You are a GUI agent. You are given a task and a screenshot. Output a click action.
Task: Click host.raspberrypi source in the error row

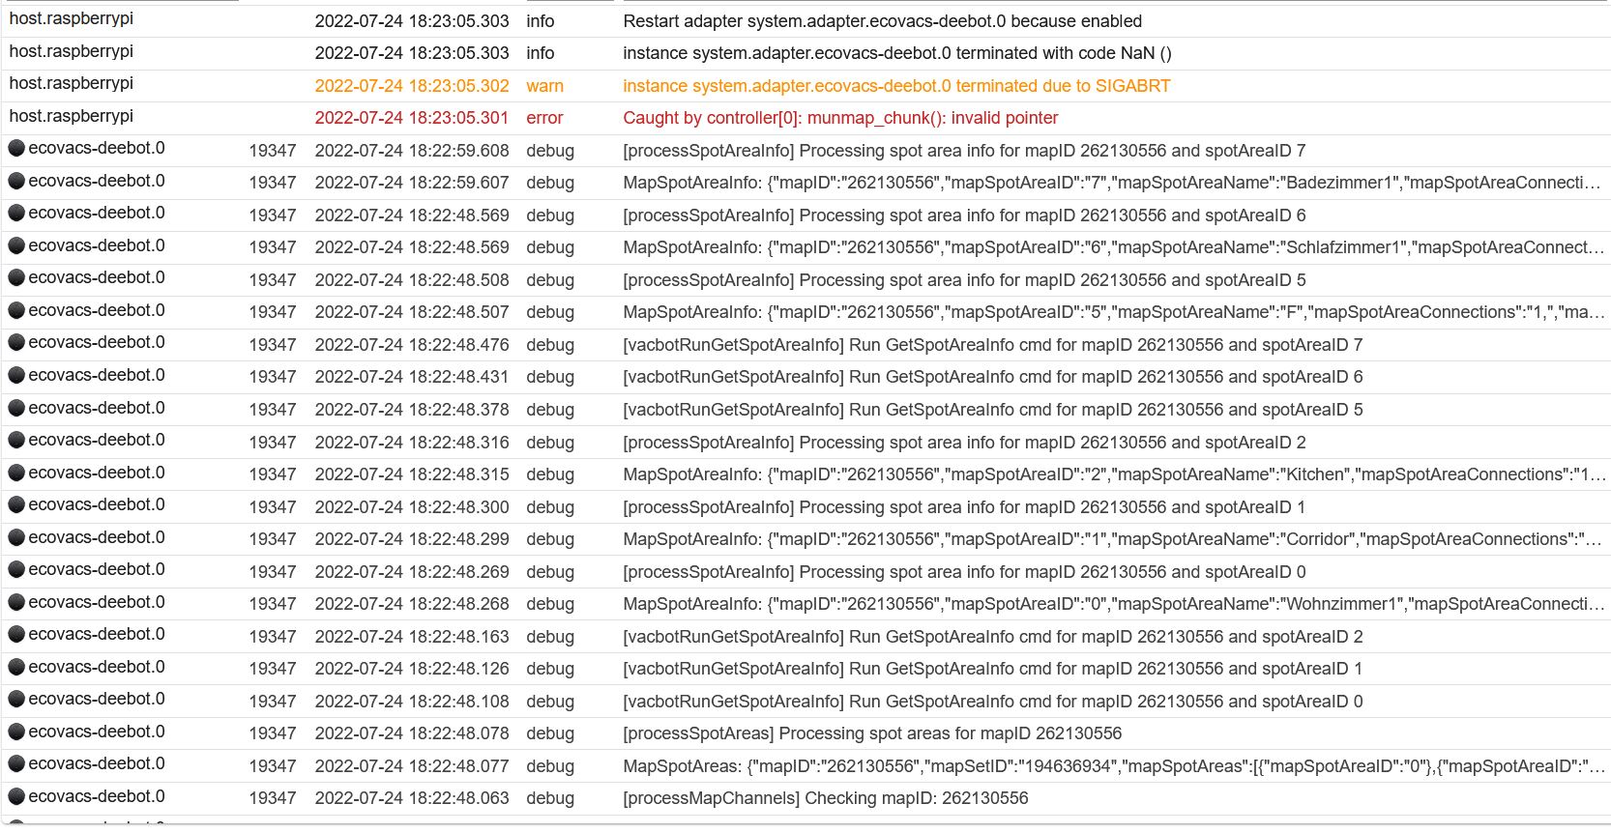click(x=72, y=116)
